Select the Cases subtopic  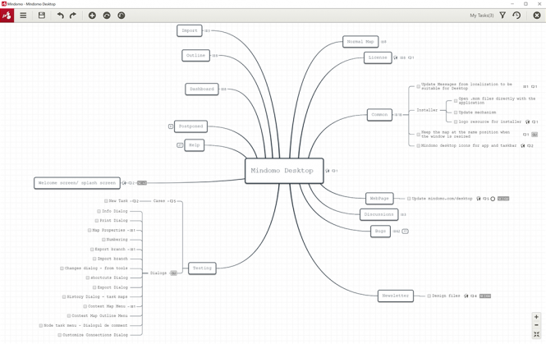click(x=159, y=201)
